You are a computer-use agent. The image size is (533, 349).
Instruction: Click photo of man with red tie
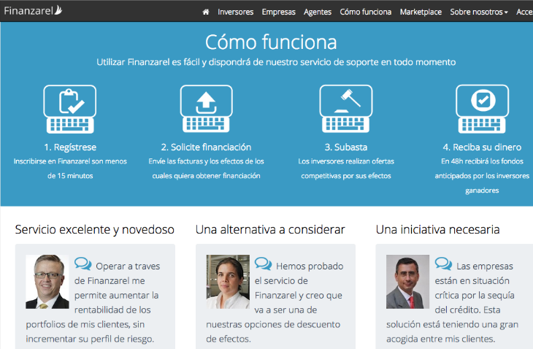[x=407, y=282]
